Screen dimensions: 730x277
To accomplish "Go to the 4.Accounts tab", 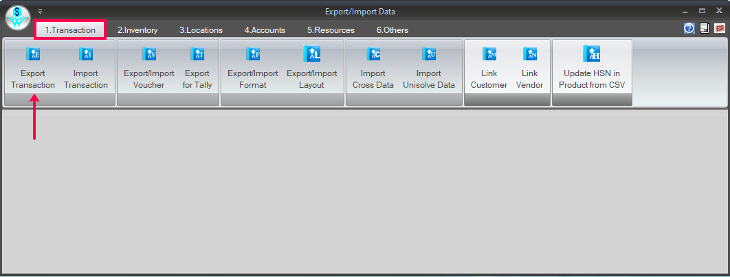I will click(x=265, y=30).
